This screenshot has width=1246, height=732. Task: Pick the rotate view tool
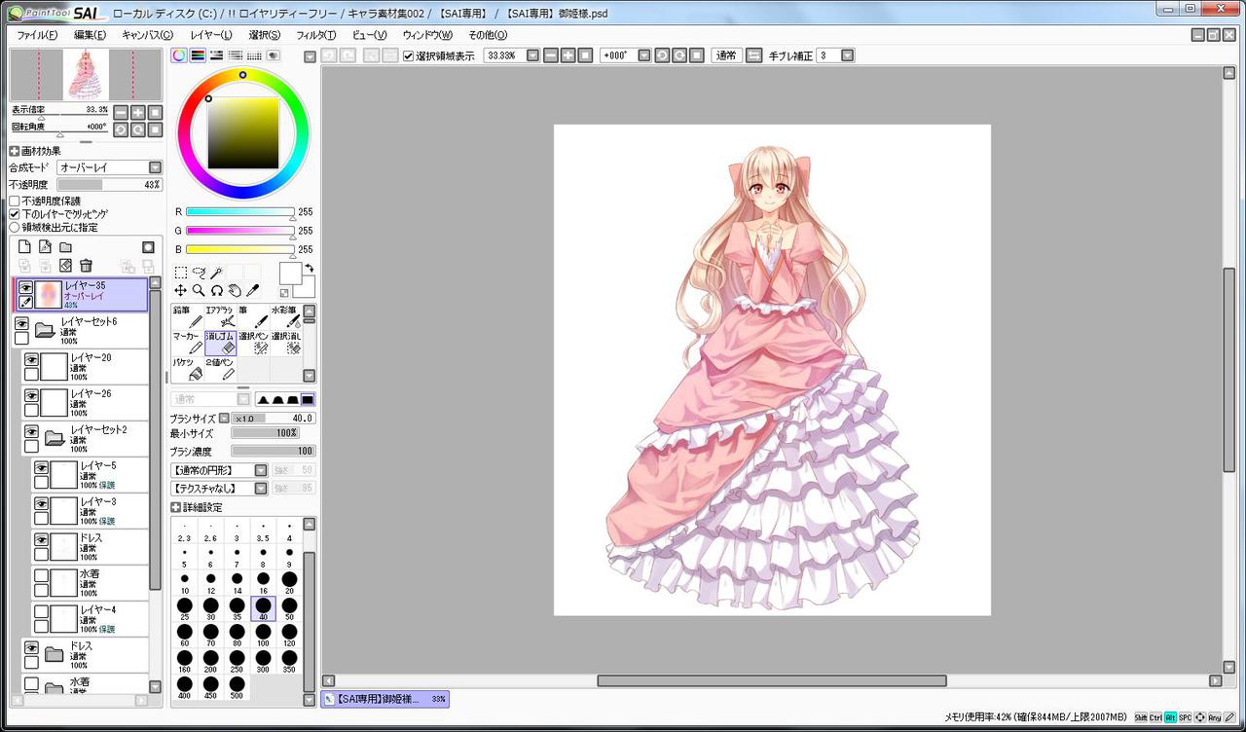[216, 290]
